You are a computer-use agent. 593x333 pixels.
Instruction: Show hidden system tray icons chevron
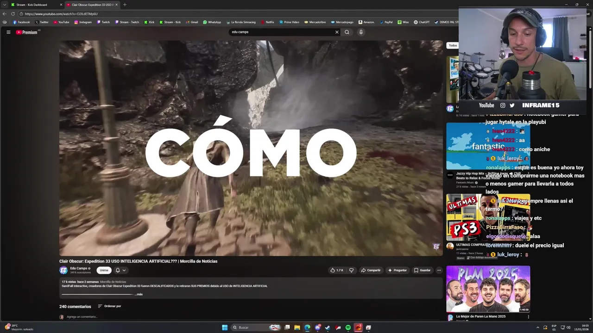(538, 327)
